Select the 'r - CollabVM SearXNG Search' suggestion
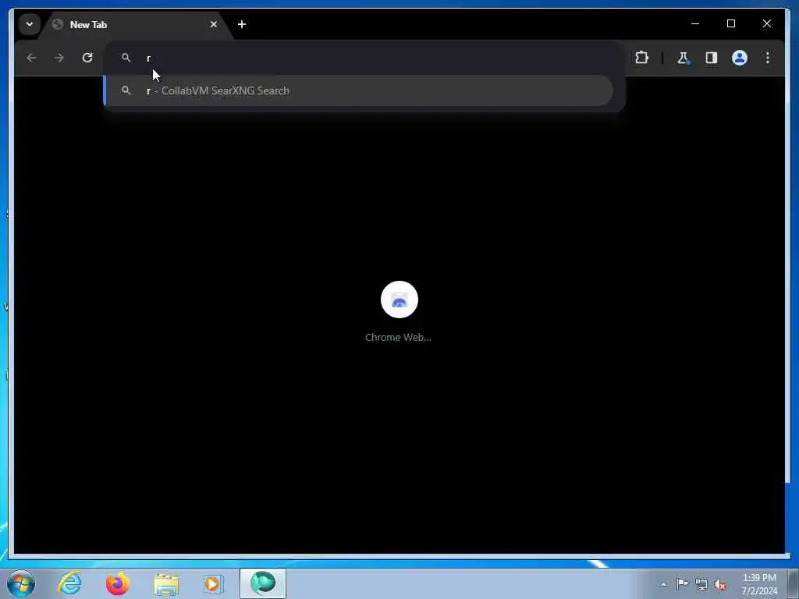The image size is (799, 599). coord(358,90)
